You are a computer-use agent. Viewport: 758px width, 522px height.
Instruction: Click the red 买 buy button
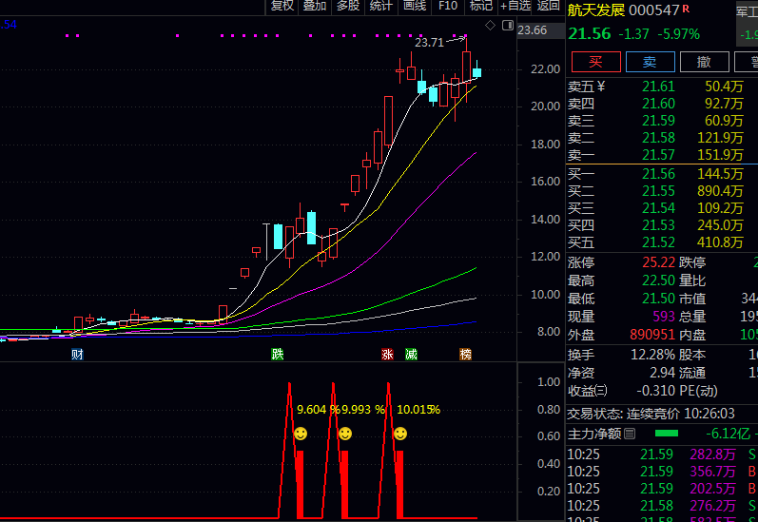(x=596, y=62)
